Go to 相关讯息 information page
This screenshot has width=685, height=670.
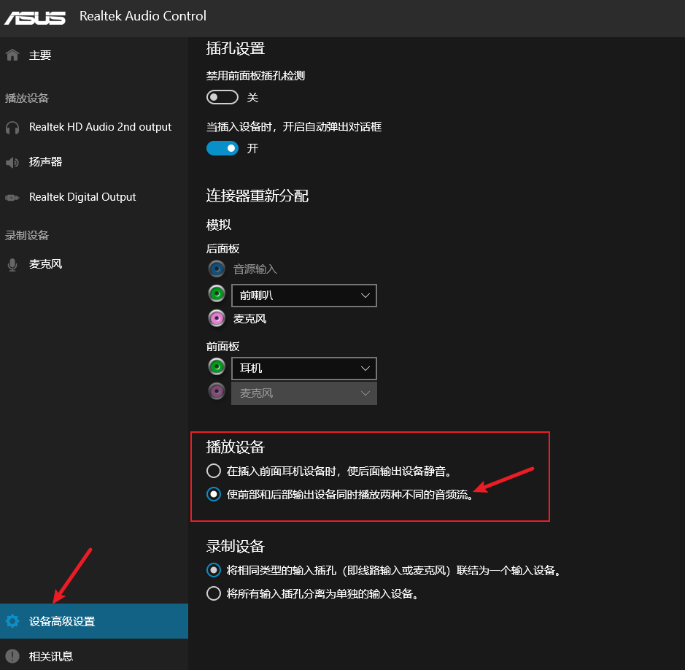[51, 656]
